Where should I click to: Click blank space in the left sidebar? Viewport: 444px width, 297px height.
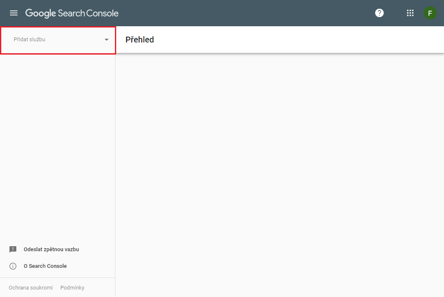57,146
